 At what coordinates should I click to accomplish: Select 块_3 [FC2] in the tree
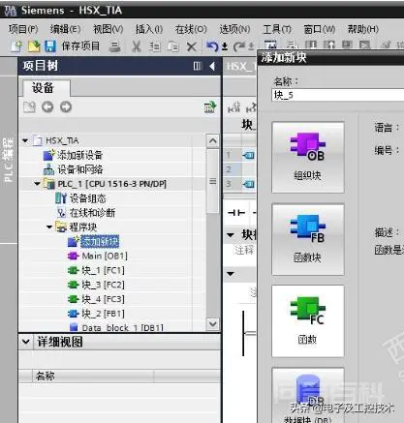[103, 285]
